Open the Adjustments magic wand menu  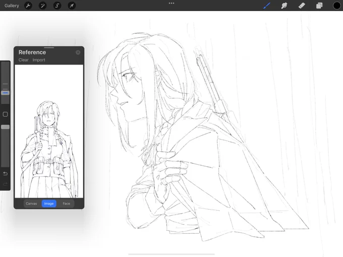43,6
